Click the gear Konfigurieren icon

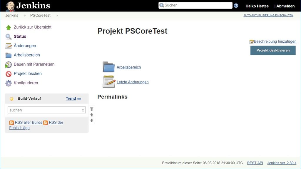9,83
